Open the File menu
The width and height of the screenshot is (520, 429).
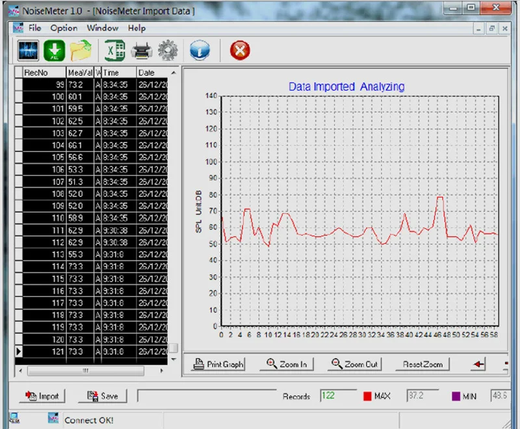coord(34,28)
